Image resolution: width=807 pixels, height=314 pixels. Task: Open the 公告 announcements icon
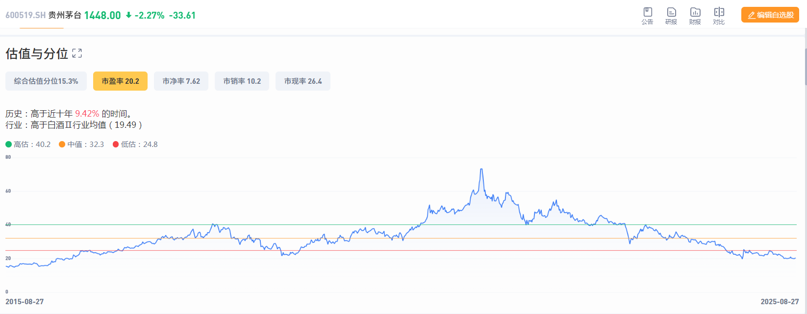(x=647, y=16)
